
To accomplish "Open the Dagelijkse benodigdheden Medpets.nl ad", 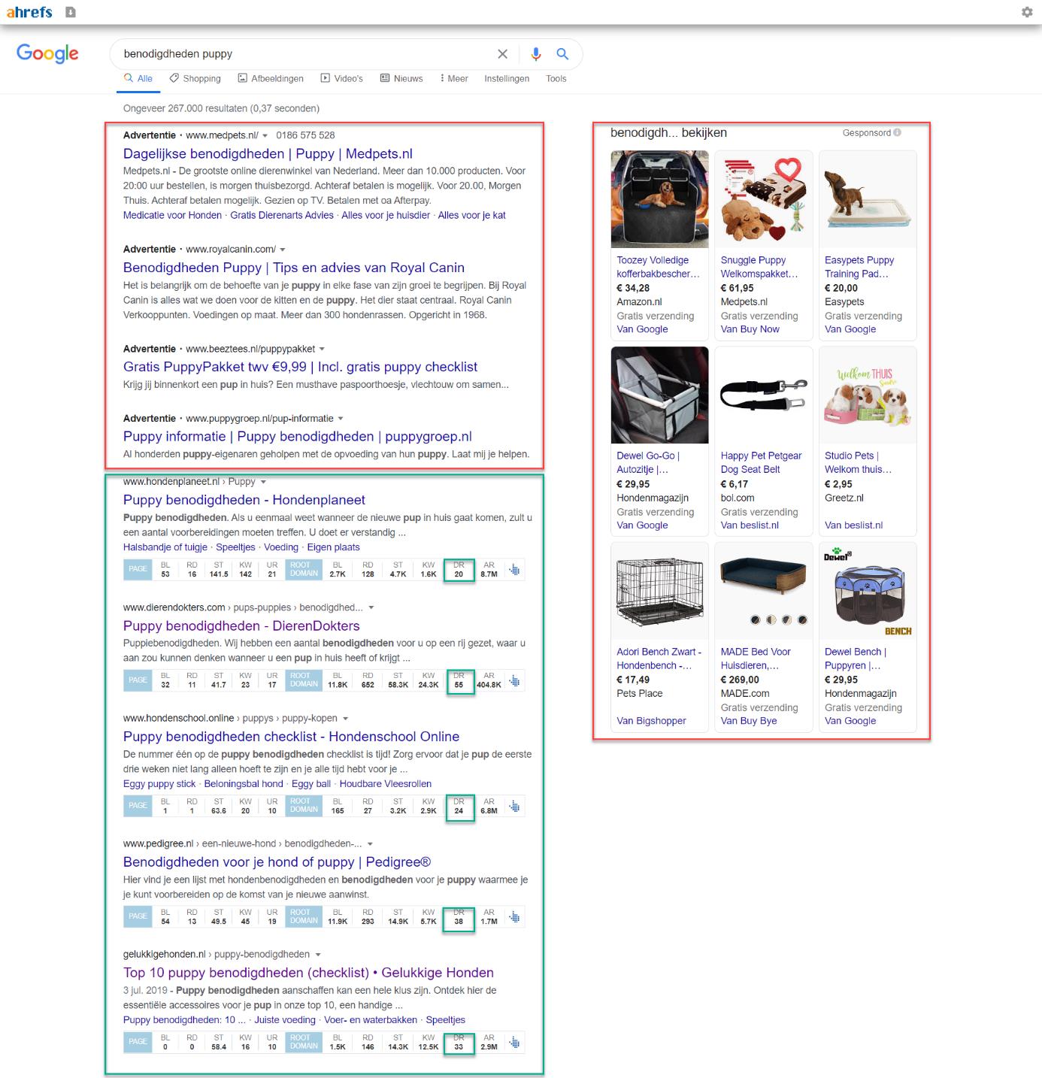I will click(x=268, y=154).
